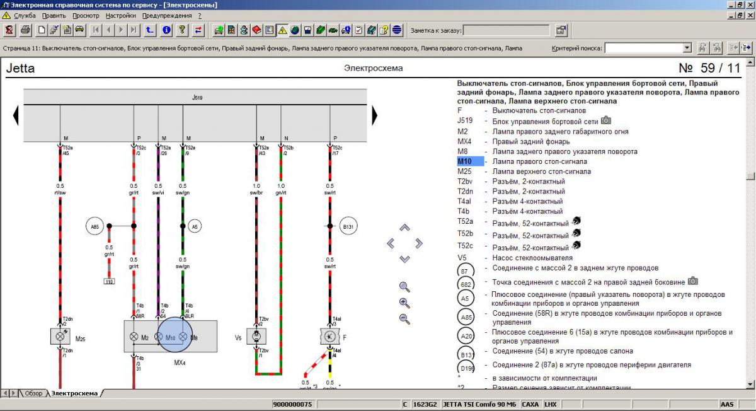Click the scroll down arrow of vertical scrollbar
Viewport: 756px width, 411px height.
[749, 384]
